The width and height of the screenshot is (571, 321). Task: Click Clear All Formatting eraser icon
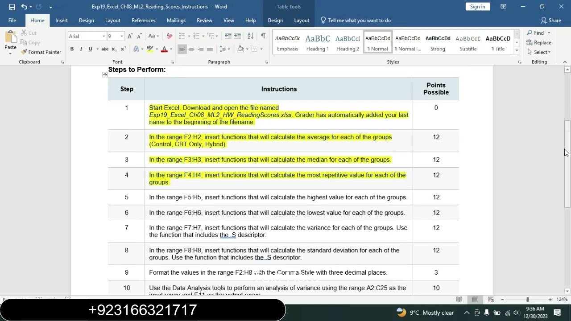click(169, 36)
